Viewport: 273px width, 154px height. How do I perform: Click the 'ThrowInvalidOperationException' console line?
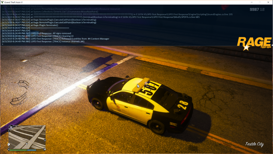tap(61, 9)
